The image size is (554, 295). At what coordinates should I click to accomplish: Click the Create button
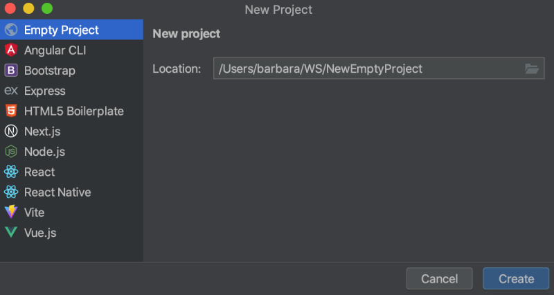pyautogui.click(x=516, y=279)
